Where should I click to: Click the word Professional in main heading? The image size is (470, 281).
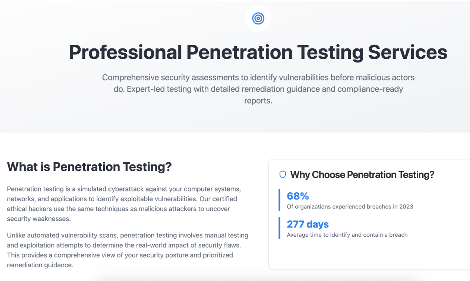[x=125, y=52]
